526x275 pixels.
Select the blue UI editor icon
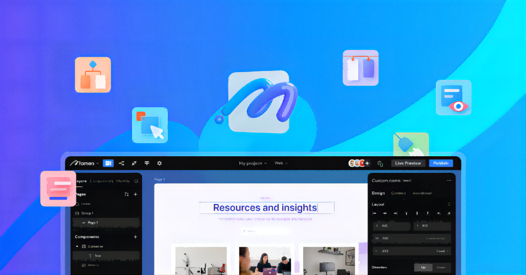(x=108, y=163)
